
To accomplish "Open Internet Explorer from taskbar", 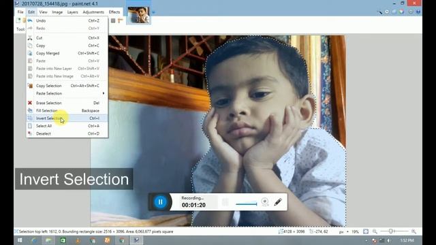I will [x=34, y=240].
